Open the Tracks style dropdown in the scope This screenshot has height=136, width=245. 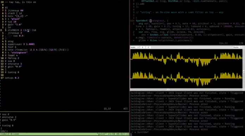(237, 47)
